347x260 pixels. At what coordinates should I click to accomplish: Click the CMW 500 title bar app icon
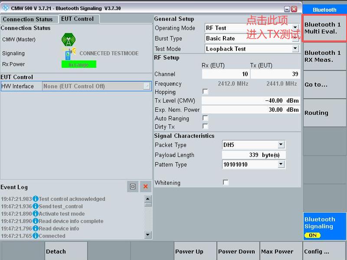pyautogui.click(x=5, y=8)
